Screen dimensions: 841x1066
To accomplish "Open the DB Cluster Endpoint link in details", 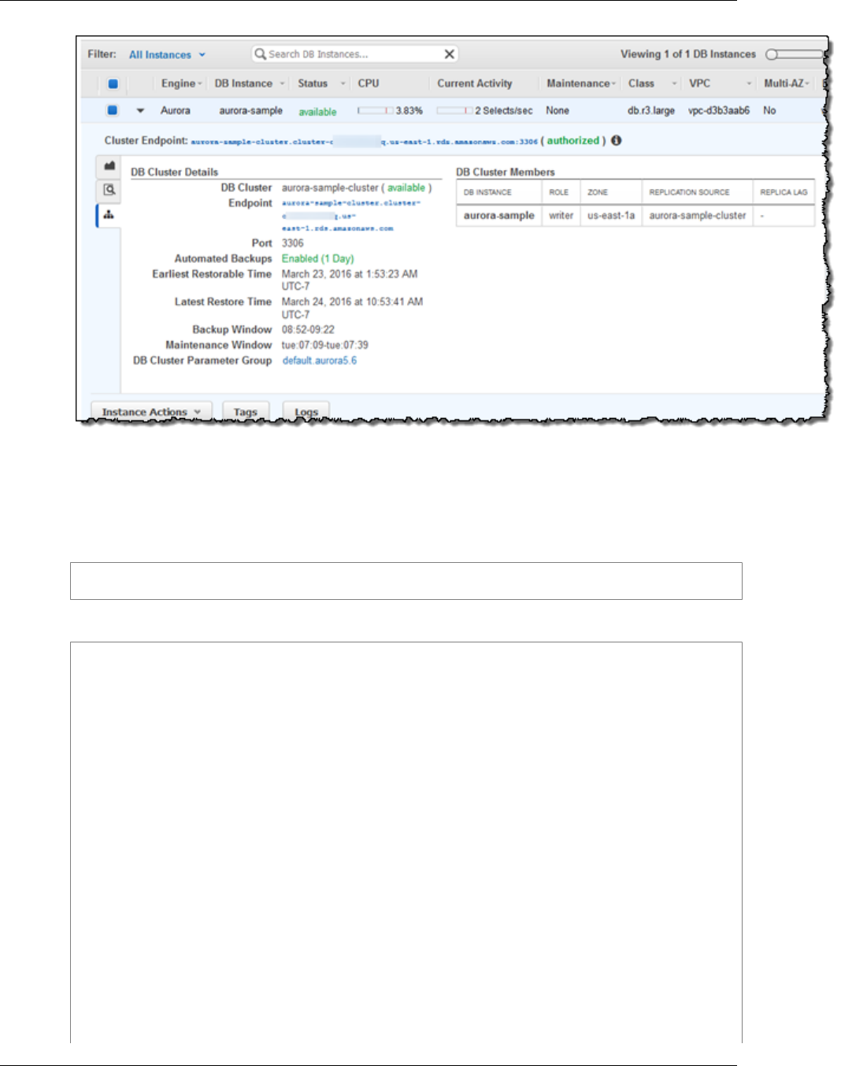I will (351, 216).
